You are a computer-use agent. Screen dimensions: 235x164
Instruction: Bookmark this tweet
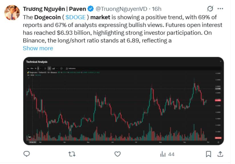[x=209, y=154]
